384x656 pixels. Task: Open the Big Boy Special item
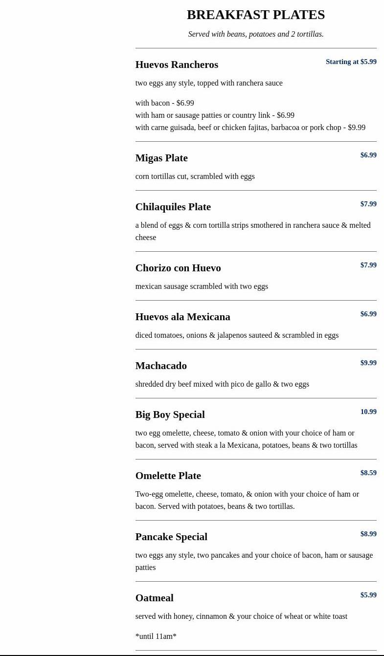tap(170, 415)
